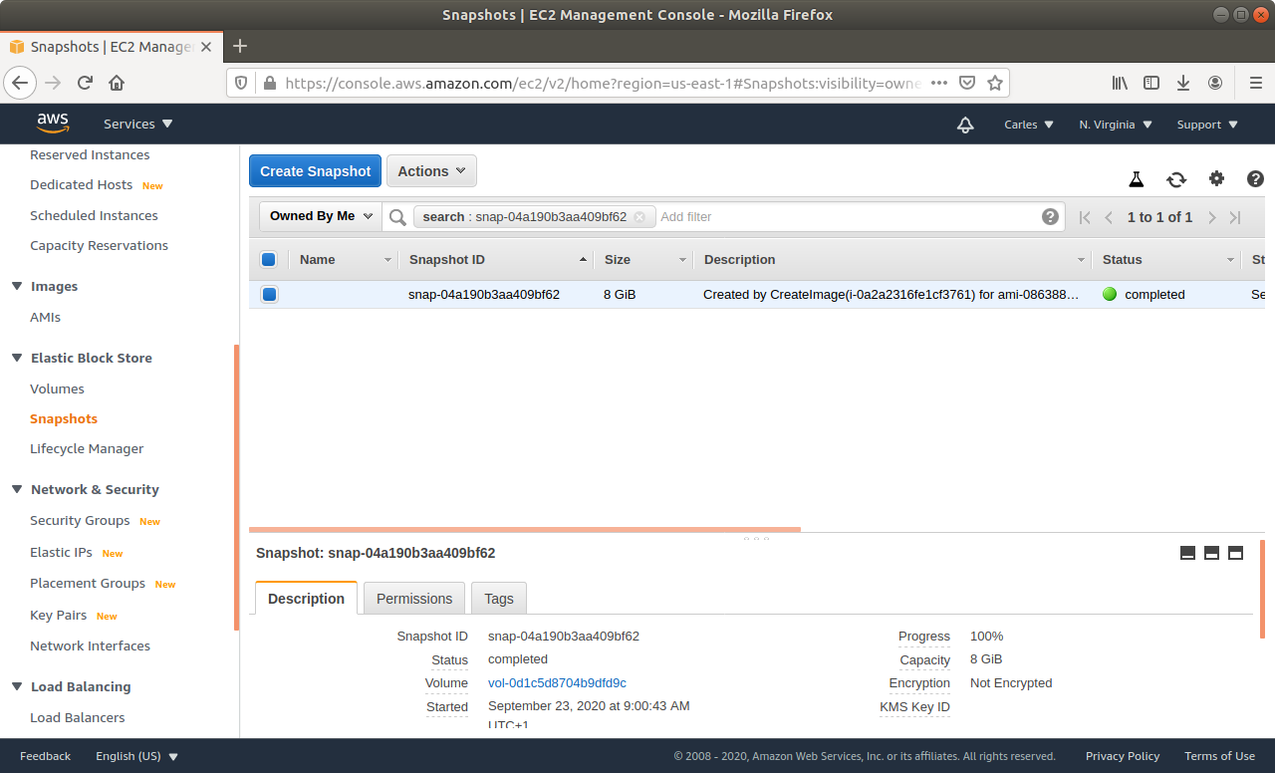Viewport: 1275px width, 773px height.
Task: Open the Support dropdown menu
Action: tap(1207, 125)
